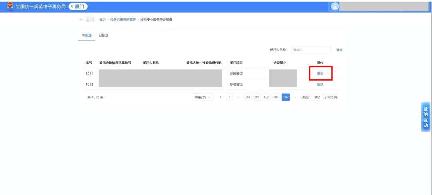Go to 首页 breadcrumb link
Screen dimensions: 432x195
pos(102,20)
